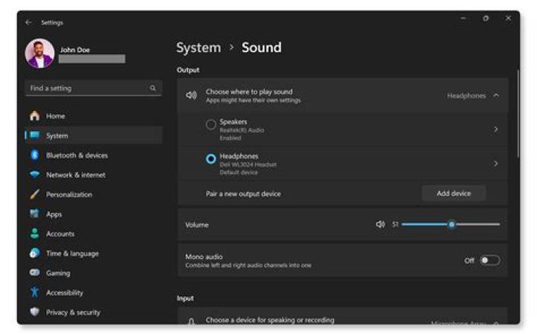This screenshot has width=537, height=335.
Task: Click the Accounts person icon
Action: click(34, 234)
